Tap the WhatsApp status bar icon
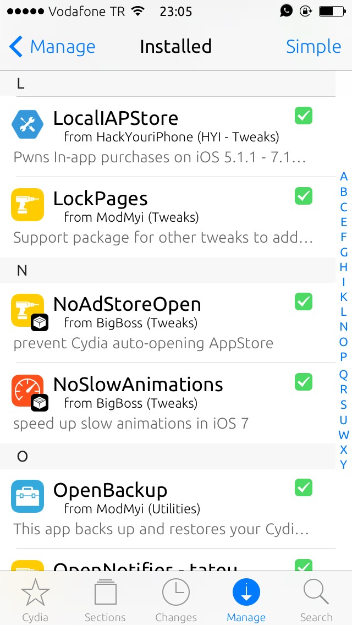This screenshot has height=625, width=352. pyautogui.click(x=286, y=11)
